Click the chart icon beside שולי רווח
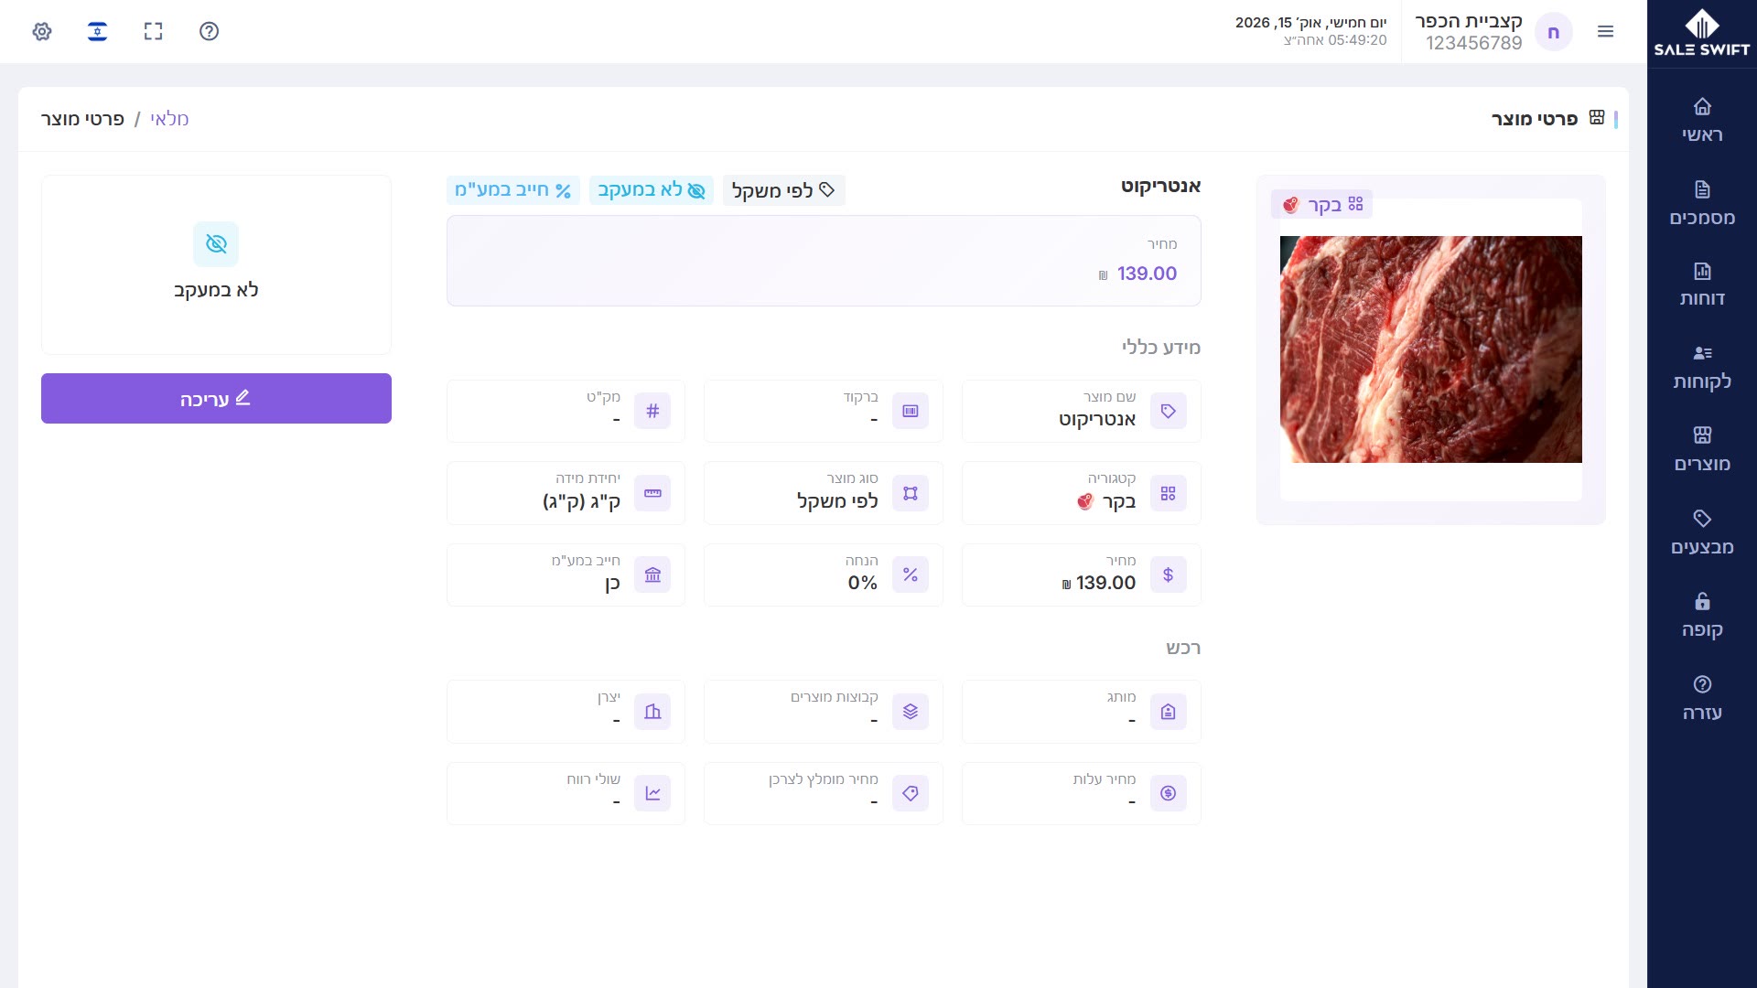Screen dimensions: 1757x988 [652, 793]
